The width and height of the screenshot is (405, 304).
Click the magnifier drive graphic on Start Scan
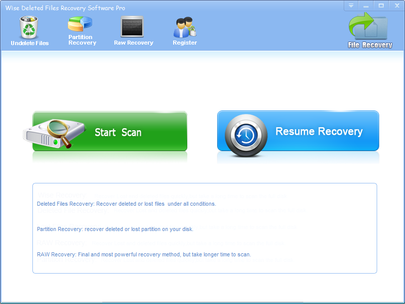click(x=56, y=131)
